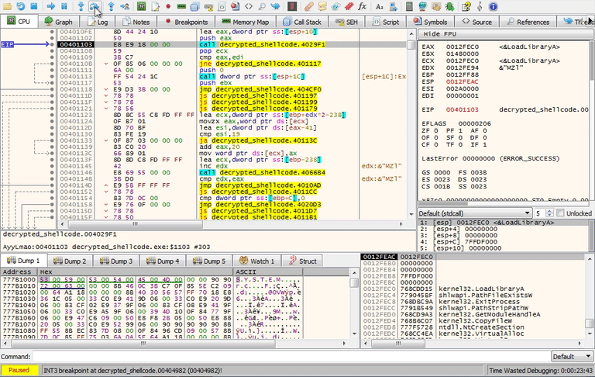The height and width of the screenshot is (377, 595).
Task: Click the Paused status label
Action: tap(19, 370)
